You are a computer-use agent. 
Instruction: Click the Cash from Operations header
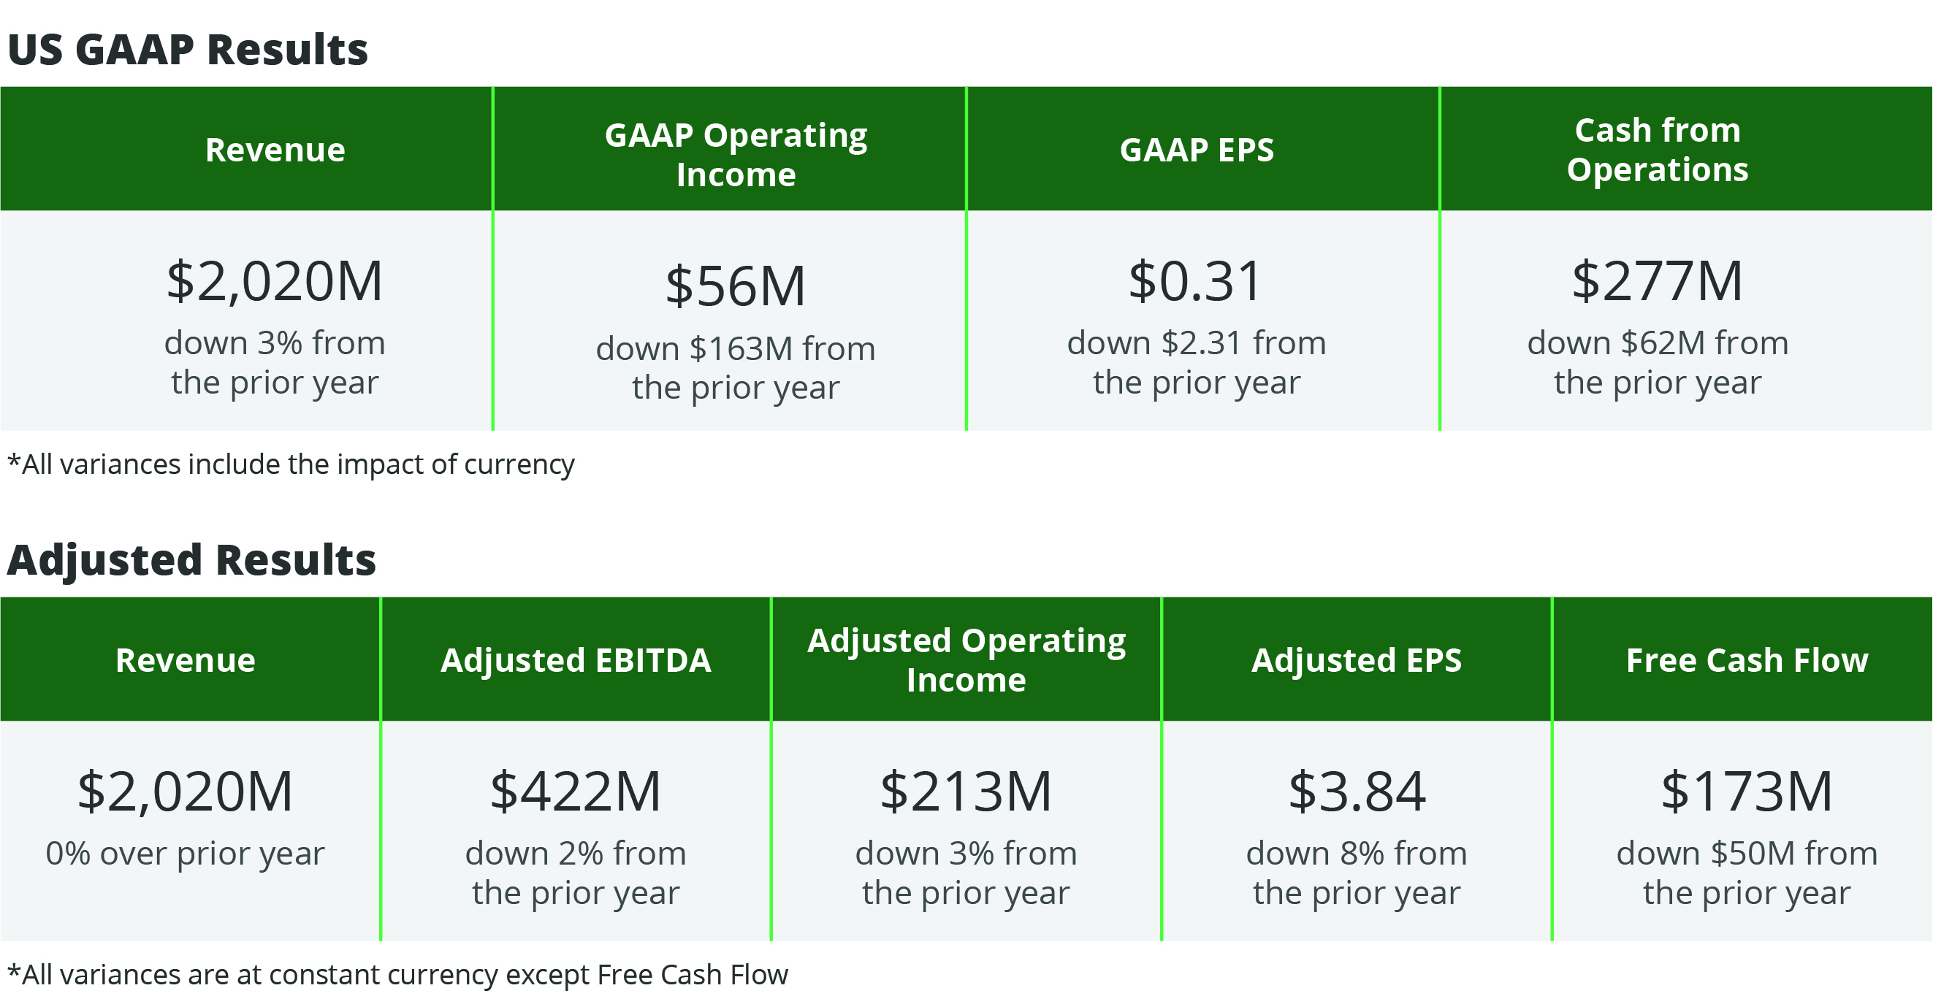coord(1657,150)
